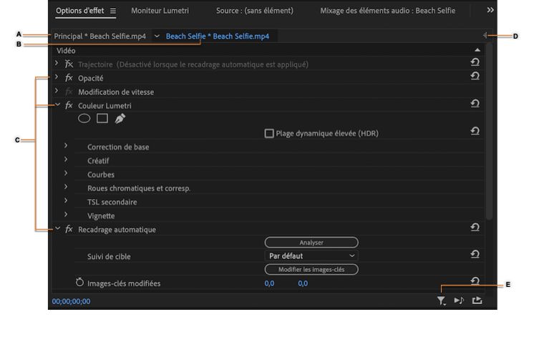Toggle the timeline view arrow at the top right
Viewport: 544px width, 357px height.
point(485,35)
